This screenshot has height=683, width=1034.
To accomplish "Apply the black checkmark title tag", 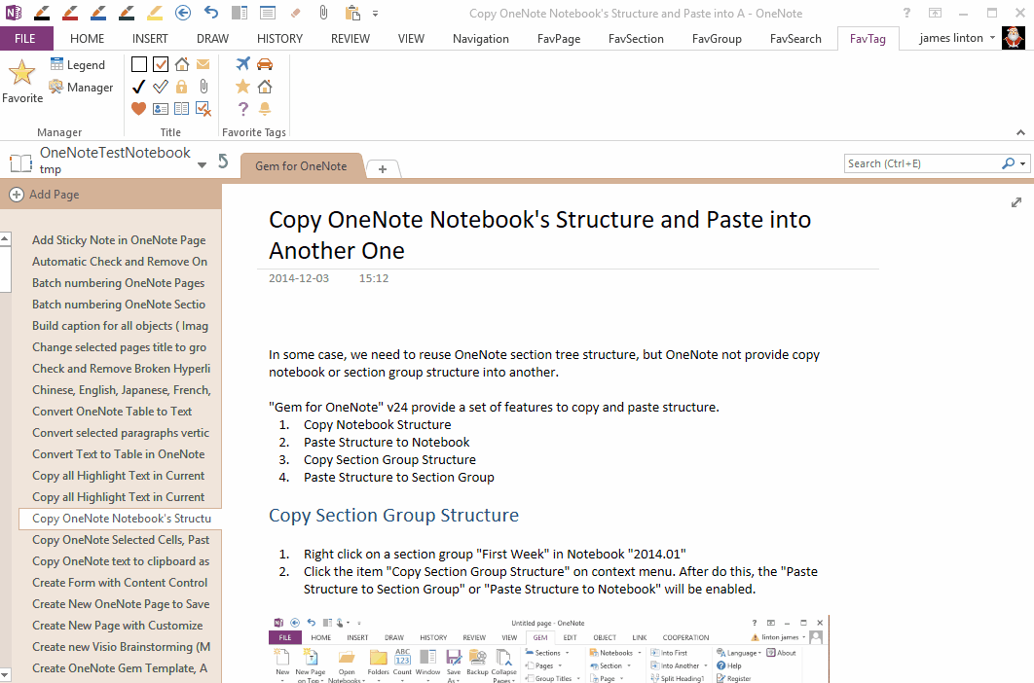I will click(x=139, y=87).
